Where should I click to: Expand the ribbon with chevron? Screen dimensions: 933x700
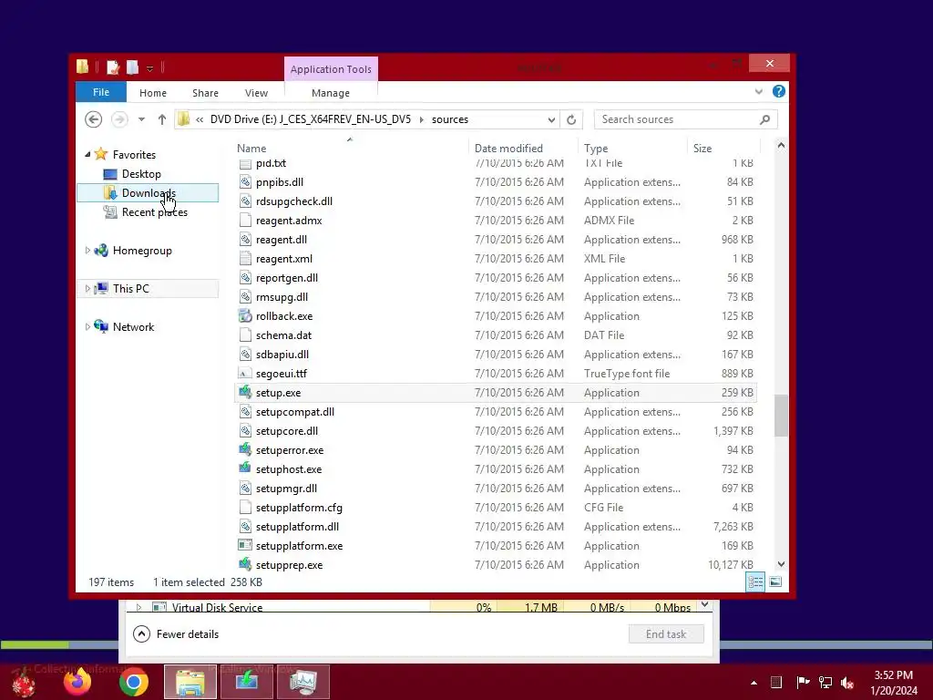pyautogui.click(x=759, y=92)
